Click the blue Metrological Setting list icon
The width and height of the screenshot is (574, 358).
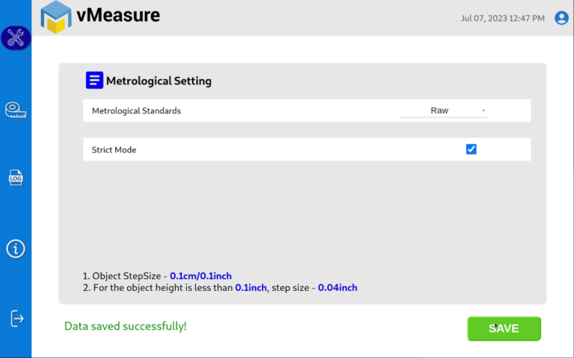(94, 80)
